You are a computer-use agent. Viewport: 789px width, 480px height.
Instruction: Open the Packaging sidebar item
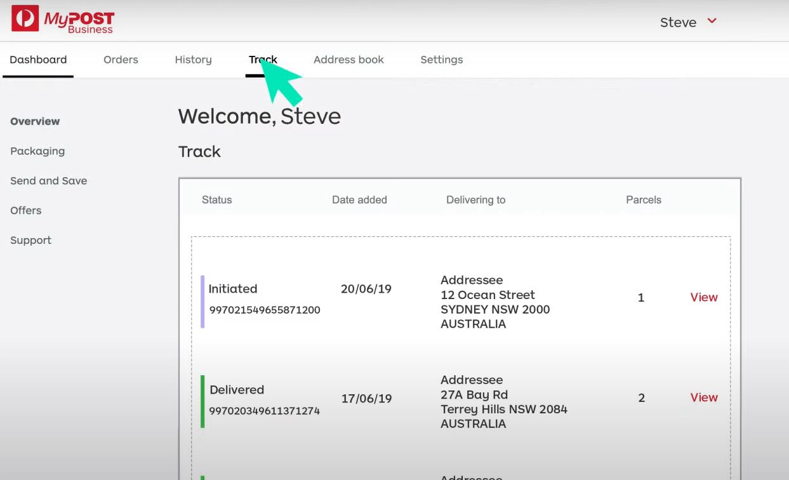click(37, 151)
